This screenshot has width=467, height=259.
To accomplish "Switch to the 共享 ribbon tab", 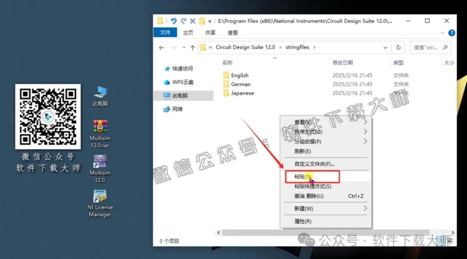I will click(x=210, y=33).
